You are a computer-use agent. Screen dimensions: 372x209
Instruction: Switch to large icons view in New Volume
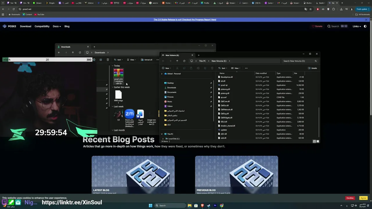318,141
